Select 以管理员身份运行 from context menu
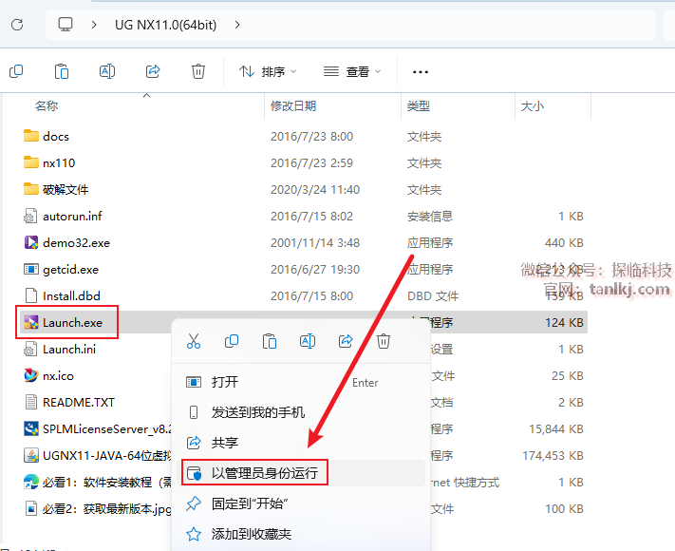The width and height of the screenshot is (675, 551). coord(264,472)
